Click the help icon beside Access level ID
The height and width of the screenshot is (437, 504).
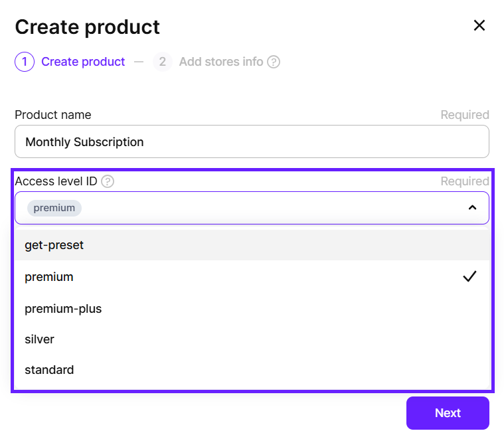[x=108, y=181]
